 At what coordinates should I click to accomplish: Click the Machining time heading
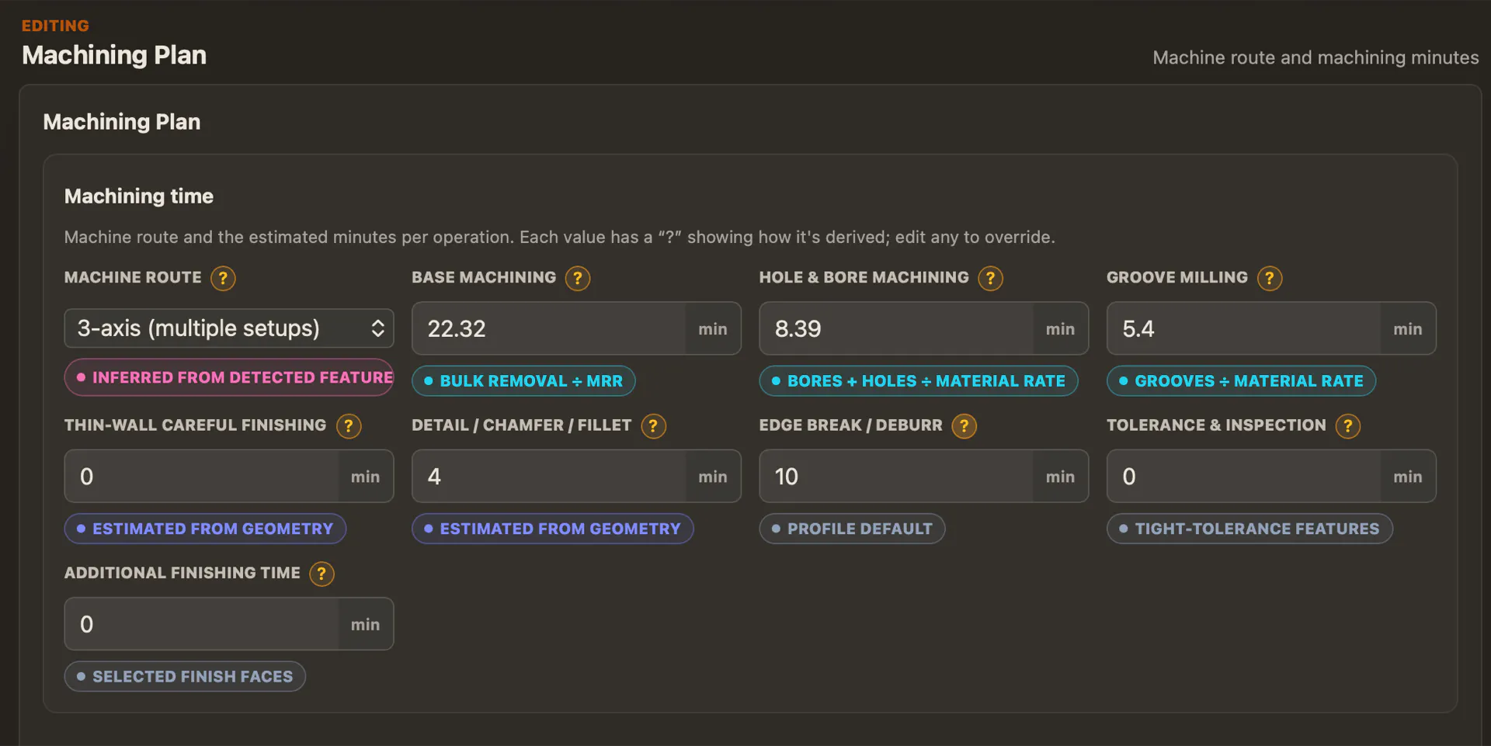(x=139, y=196)
